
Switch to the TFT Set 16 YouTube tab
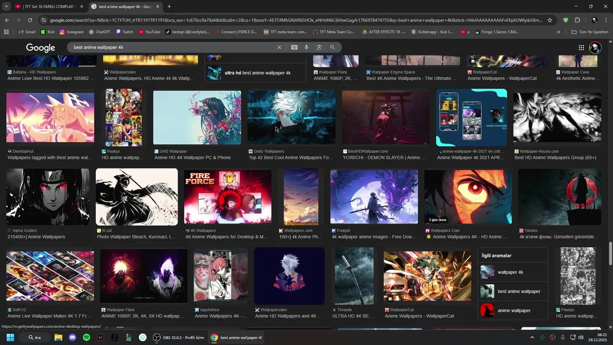[x=50, y=6]
